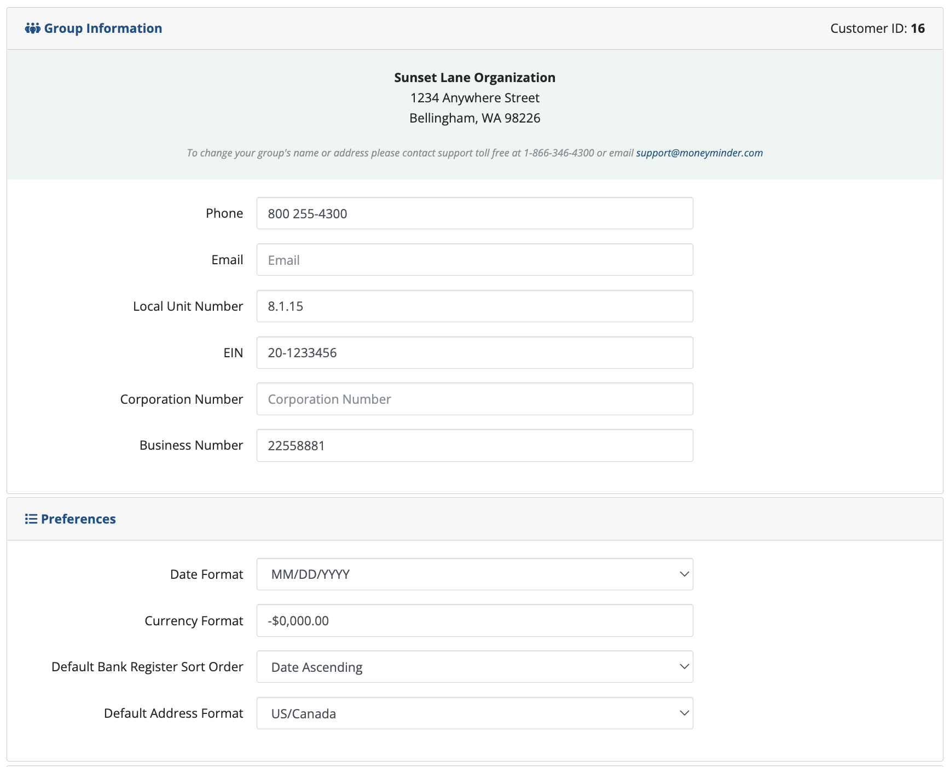Open the Date Format dropdown
This screenshot has width=950, height=767.
tap(475, 574)
